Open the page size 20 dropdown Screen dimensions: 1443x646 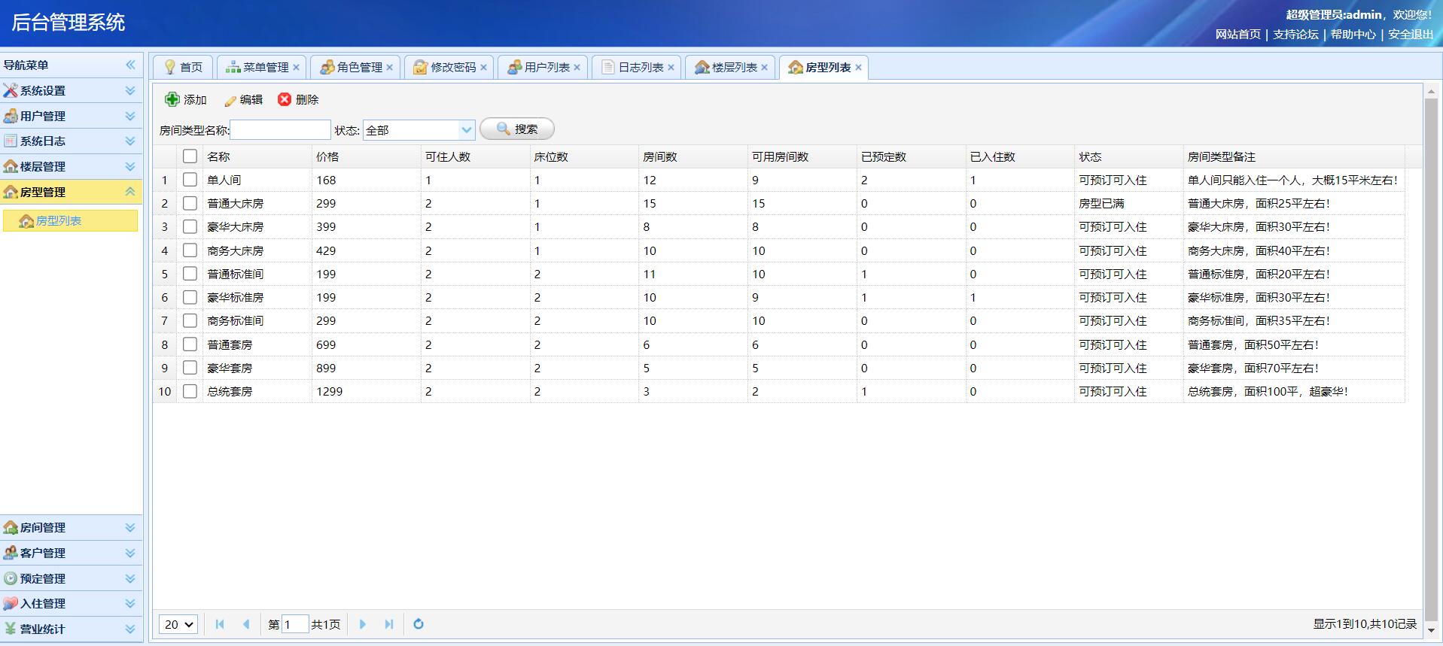[x=178, y=624]
